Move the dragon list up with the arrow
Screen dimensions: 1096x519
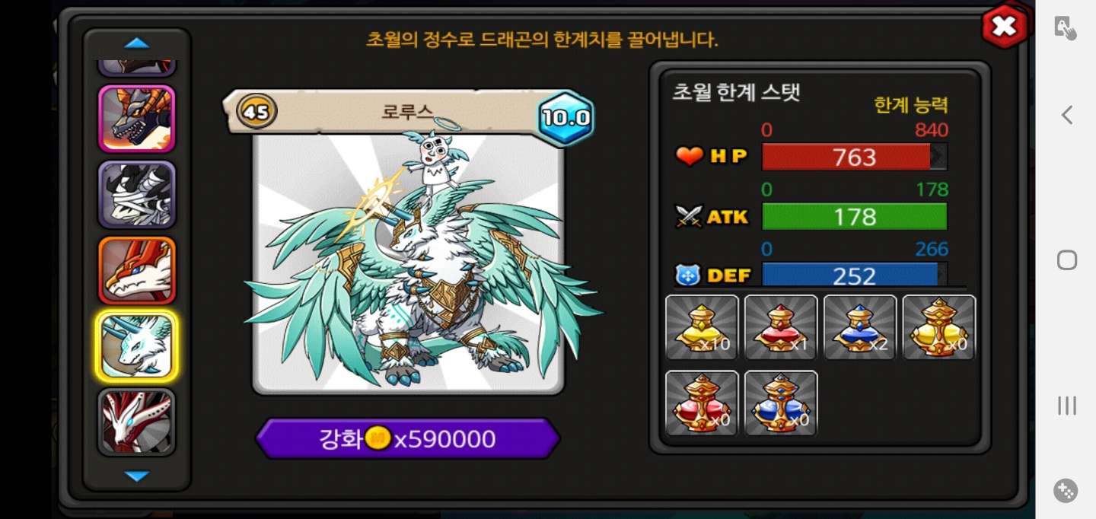pyautogui.click(x=137, y=43)
